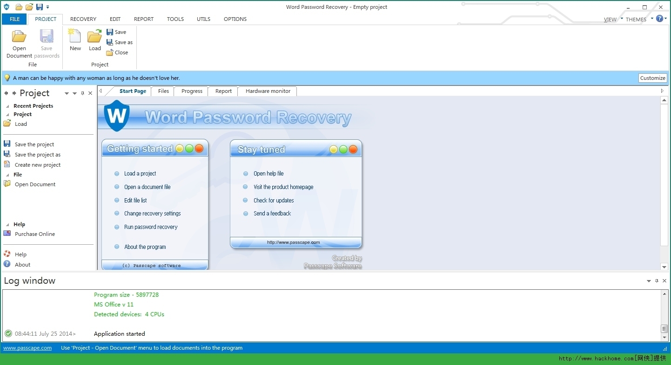Click Open Document ribbon icon
The height and width of the screenshot is (365, 671).
(19, 44)
